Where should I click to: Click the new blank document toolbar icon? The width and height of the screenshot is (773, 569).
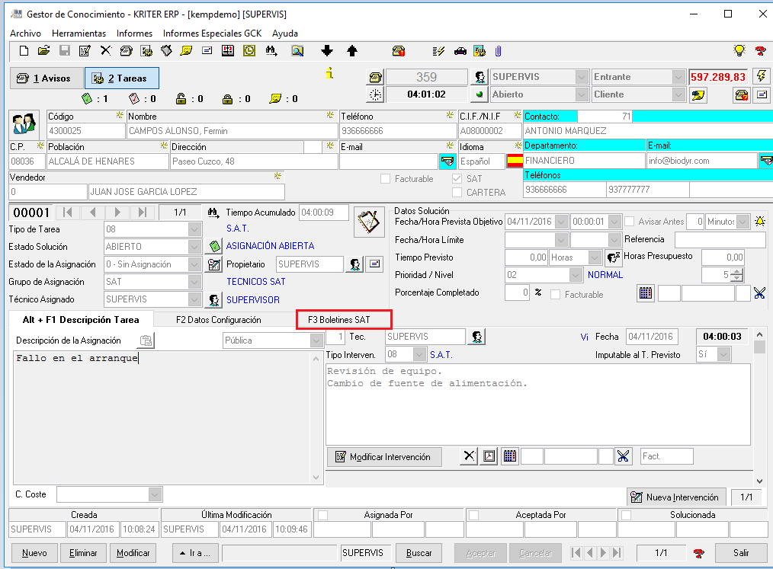point(24,51)
